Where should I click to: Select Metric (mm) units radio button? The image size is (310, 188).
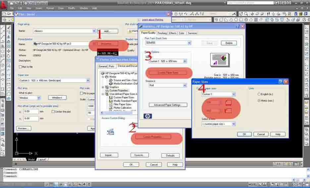tap(259, 101)
